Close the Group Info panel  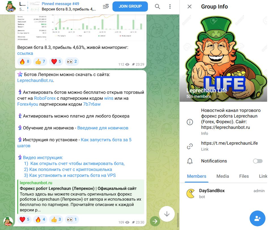point(190,6)
